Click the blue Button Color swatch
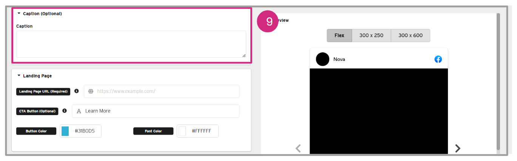 65,131
